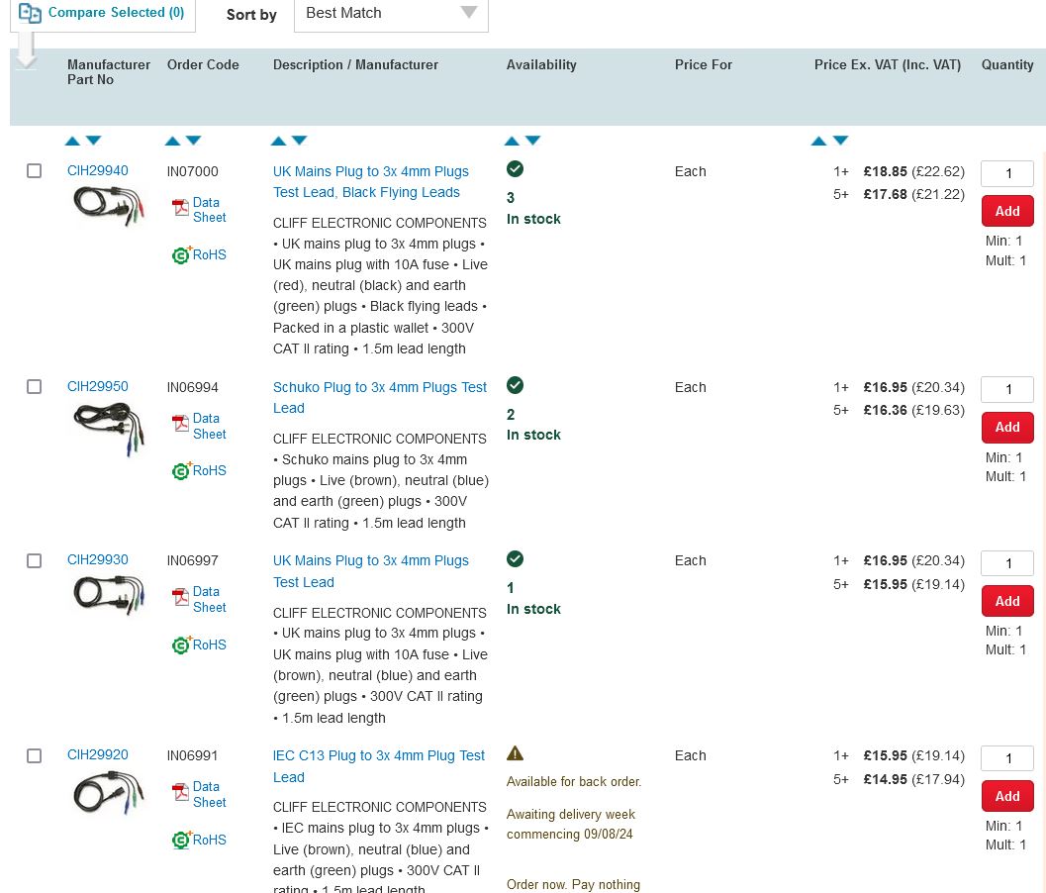Image resolution: width=1046 pixels, height=893 pixels.
Task: Click in-stock checkmark icon for CIH29930
Action: click(x=515, y=558)
